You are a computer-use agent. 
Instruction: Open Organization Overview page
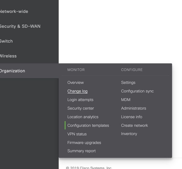pyautogui.click(x=75, y=82)
